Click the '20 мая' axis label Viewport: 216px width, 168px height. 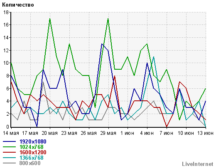click(50, 133)
